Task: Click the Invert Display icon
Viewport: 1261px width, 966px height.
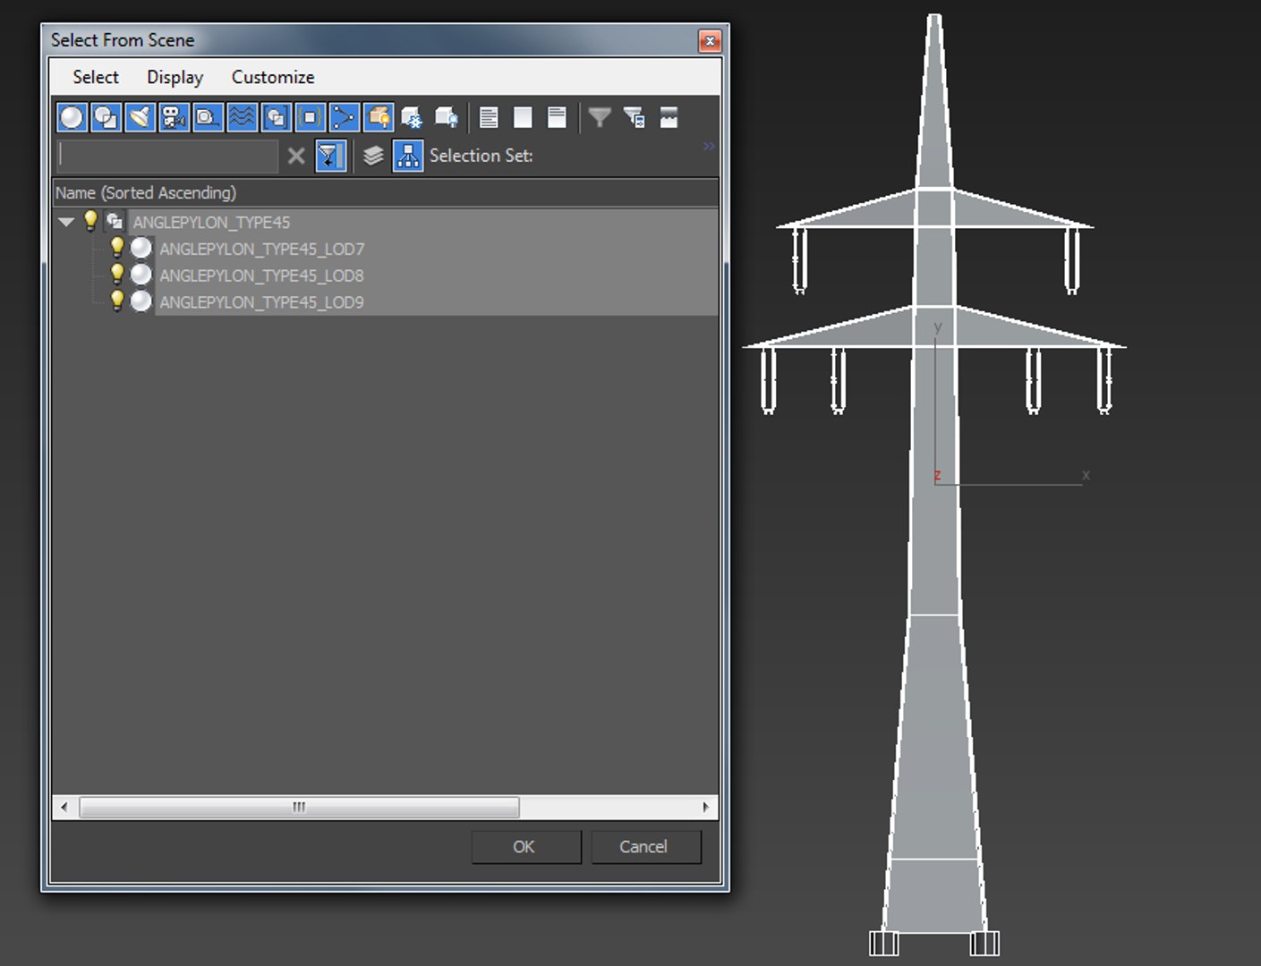Action: point(557,117)
